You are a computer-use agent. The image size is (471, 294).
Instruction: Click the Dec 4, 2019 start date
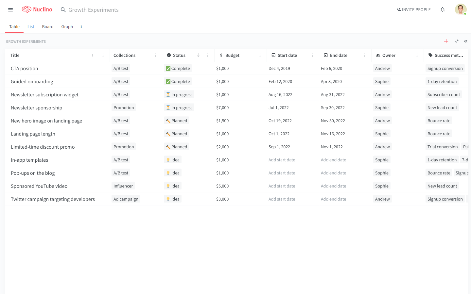click(279, 68)
